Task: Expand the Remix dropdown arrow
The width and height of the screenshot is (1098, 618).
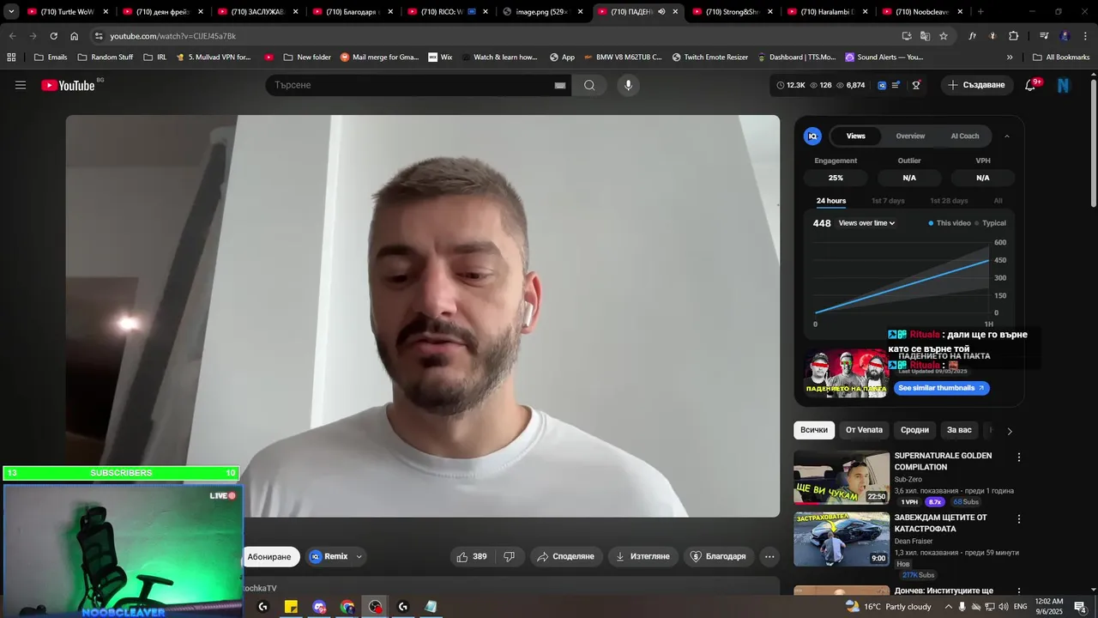Action: pos(359,556)
